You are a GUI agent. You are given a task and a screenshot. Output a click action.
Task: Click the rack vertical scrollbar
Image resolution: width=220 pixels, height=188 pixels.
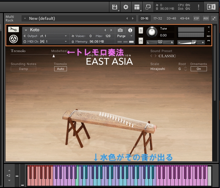215,63
